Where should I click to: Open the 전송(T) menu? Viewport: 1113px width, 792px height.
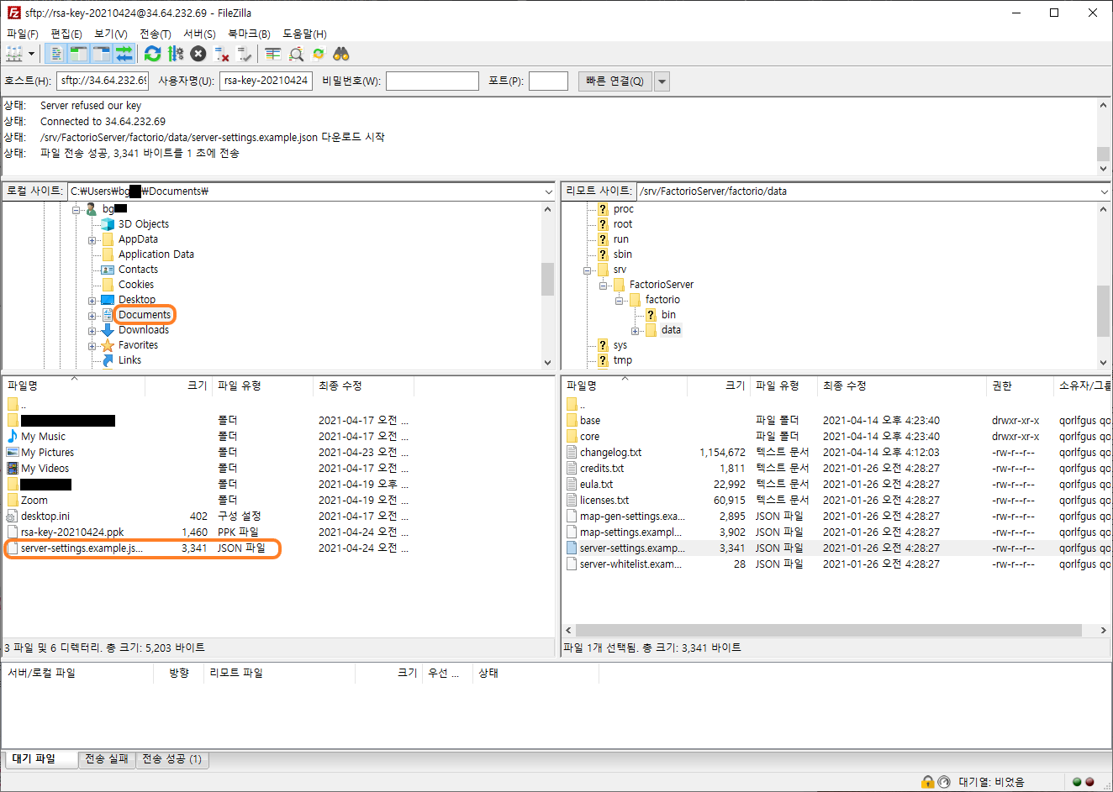point(156,34)
